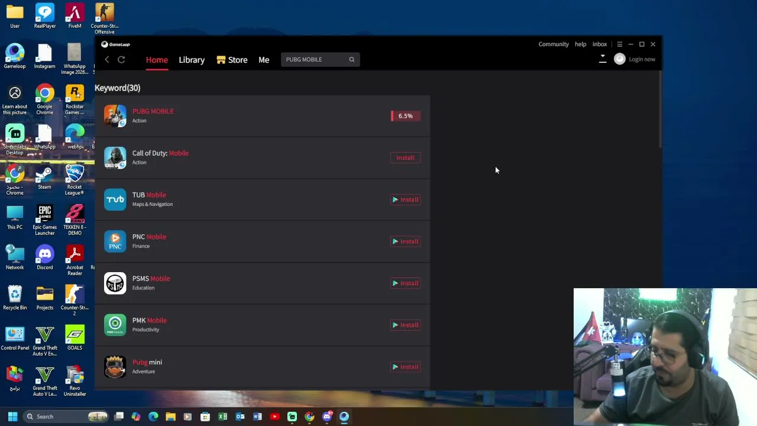The width and height of the screenshot is (757, 426).
Task: Select the Recycle Bin desktop icon
Action: point(15,298)
